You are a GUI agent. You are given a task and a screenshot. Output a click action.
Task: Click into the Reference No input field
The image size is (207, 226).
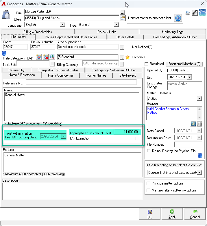click(81, 82)
